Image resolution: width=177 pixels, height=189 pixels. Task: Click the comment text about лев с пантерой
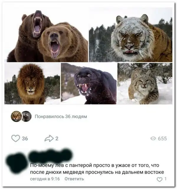point(97,169)
